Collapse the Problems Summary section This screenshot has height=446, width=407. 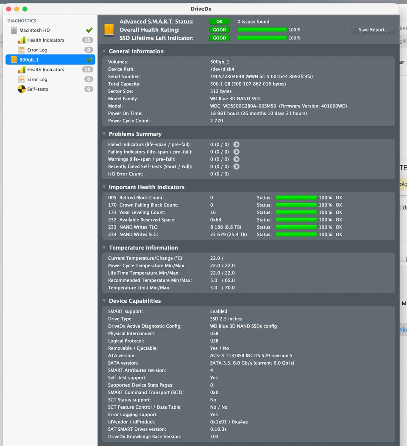click(104, 134)
